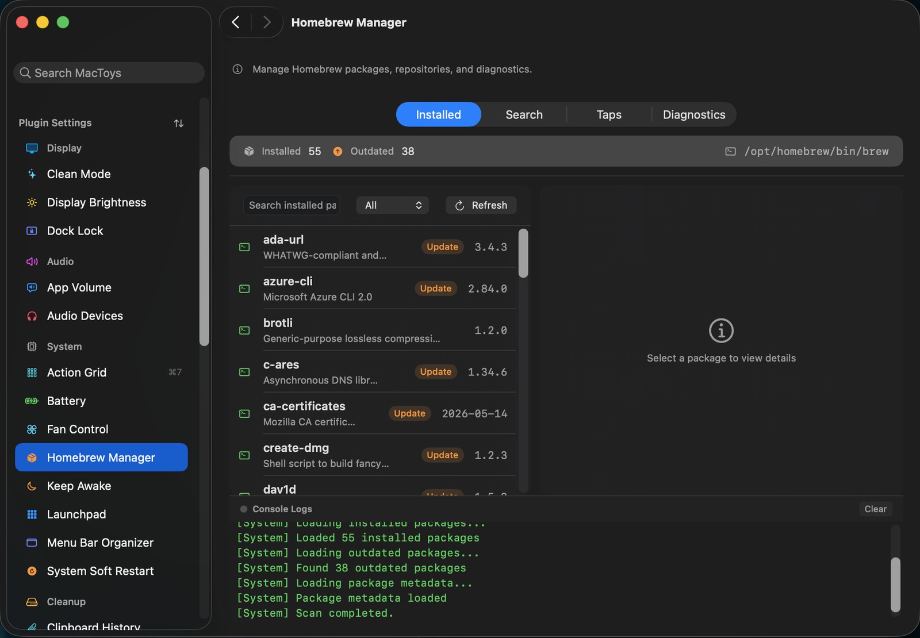Click the Menu Bar Organizer icon
The width and height of the screenshot is (920, 638).
click(32, 543)
